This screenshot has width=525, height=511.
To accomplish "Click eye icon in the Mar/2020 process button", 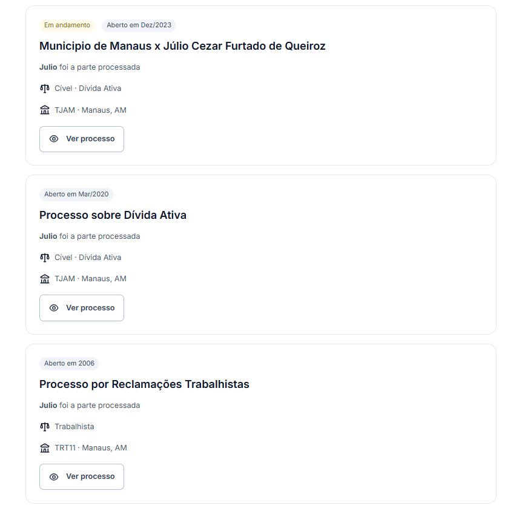I will coord(54,308).
